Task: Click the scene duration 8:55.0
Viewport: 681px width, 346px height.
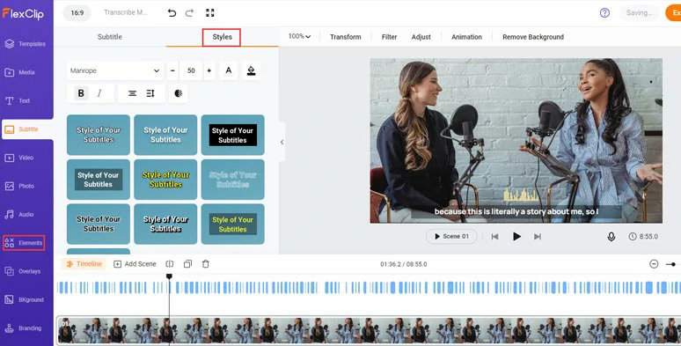Action: click(x=643, y=237)
